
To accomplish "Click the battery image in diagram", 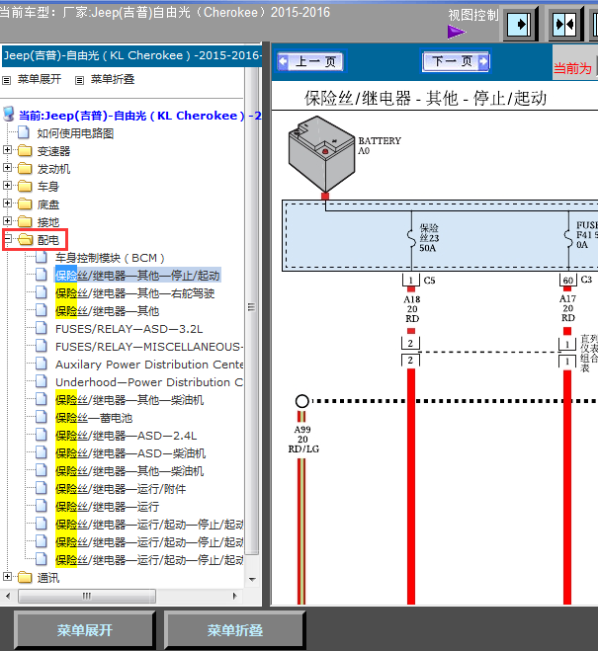I will pyautogui.click(x=322, y=154).
